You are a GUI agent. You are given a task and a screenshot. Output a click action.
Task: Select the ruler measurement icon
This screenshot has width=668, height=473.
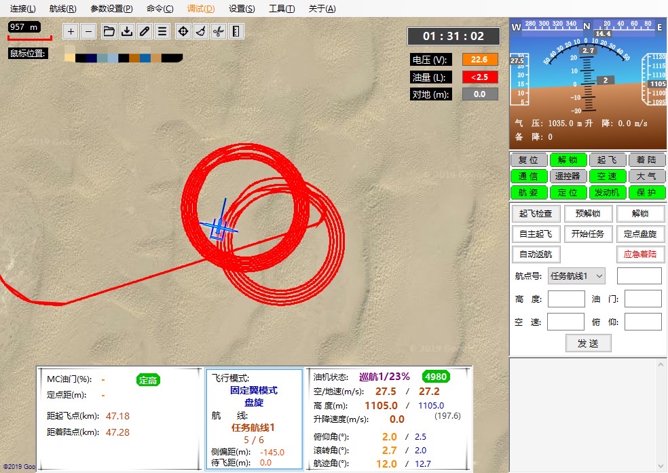236,31
